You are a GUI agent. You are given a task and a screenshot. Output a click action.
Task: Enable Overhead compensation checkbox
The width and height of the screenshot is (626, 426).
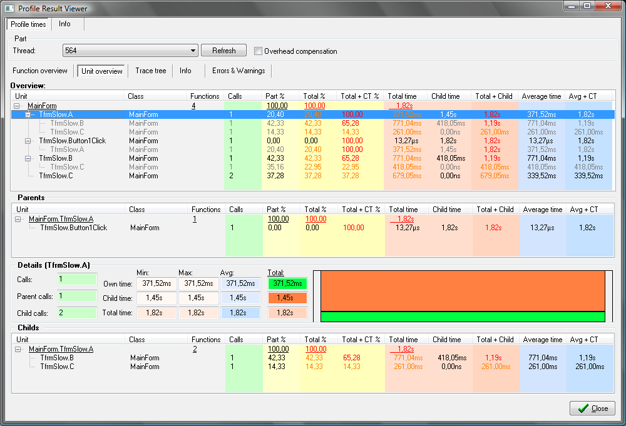click(259, 51)
